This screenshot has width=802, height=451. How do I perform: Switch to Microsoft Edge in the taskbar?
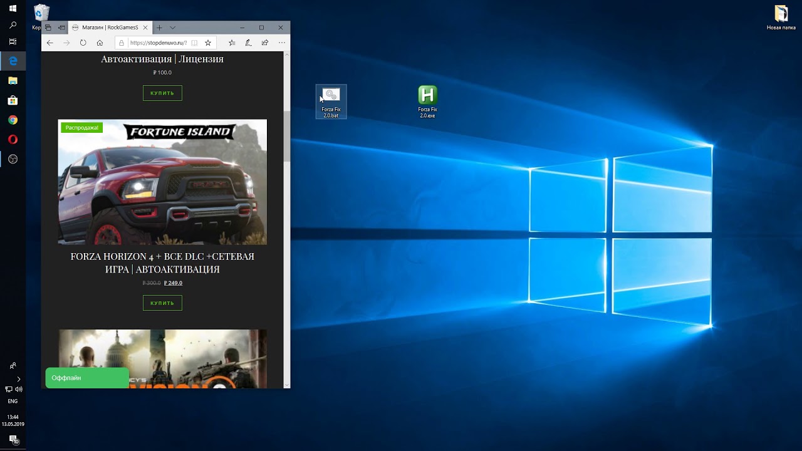pos(13,61)
